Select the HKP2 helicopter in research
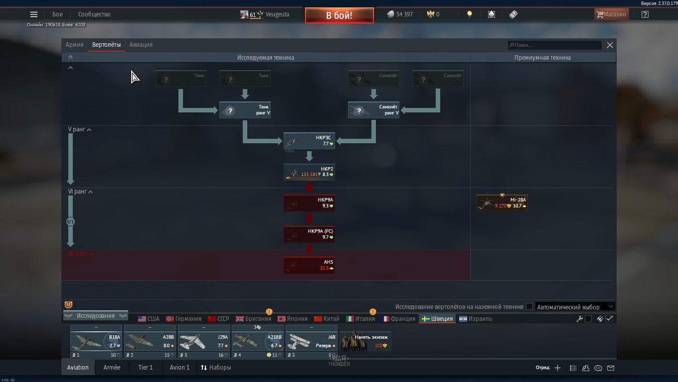Viewport: 678px width, 382px height. coord(309,172)
